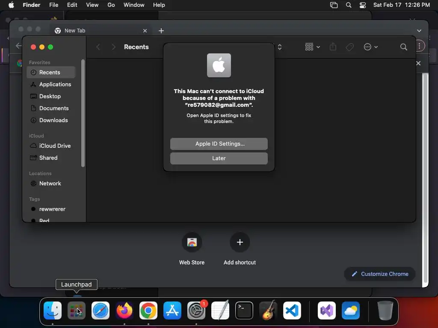Image resolution: width=438 pixels, height=328 pixels.
Task: Open the File menu
Action: pos(53,5)
